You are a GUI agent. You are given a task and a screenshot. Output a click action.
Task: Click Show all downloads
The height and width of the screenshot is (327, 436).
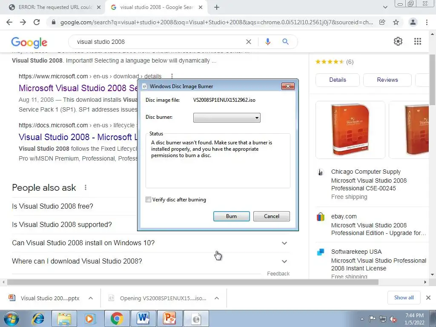[x=404, y=298]
